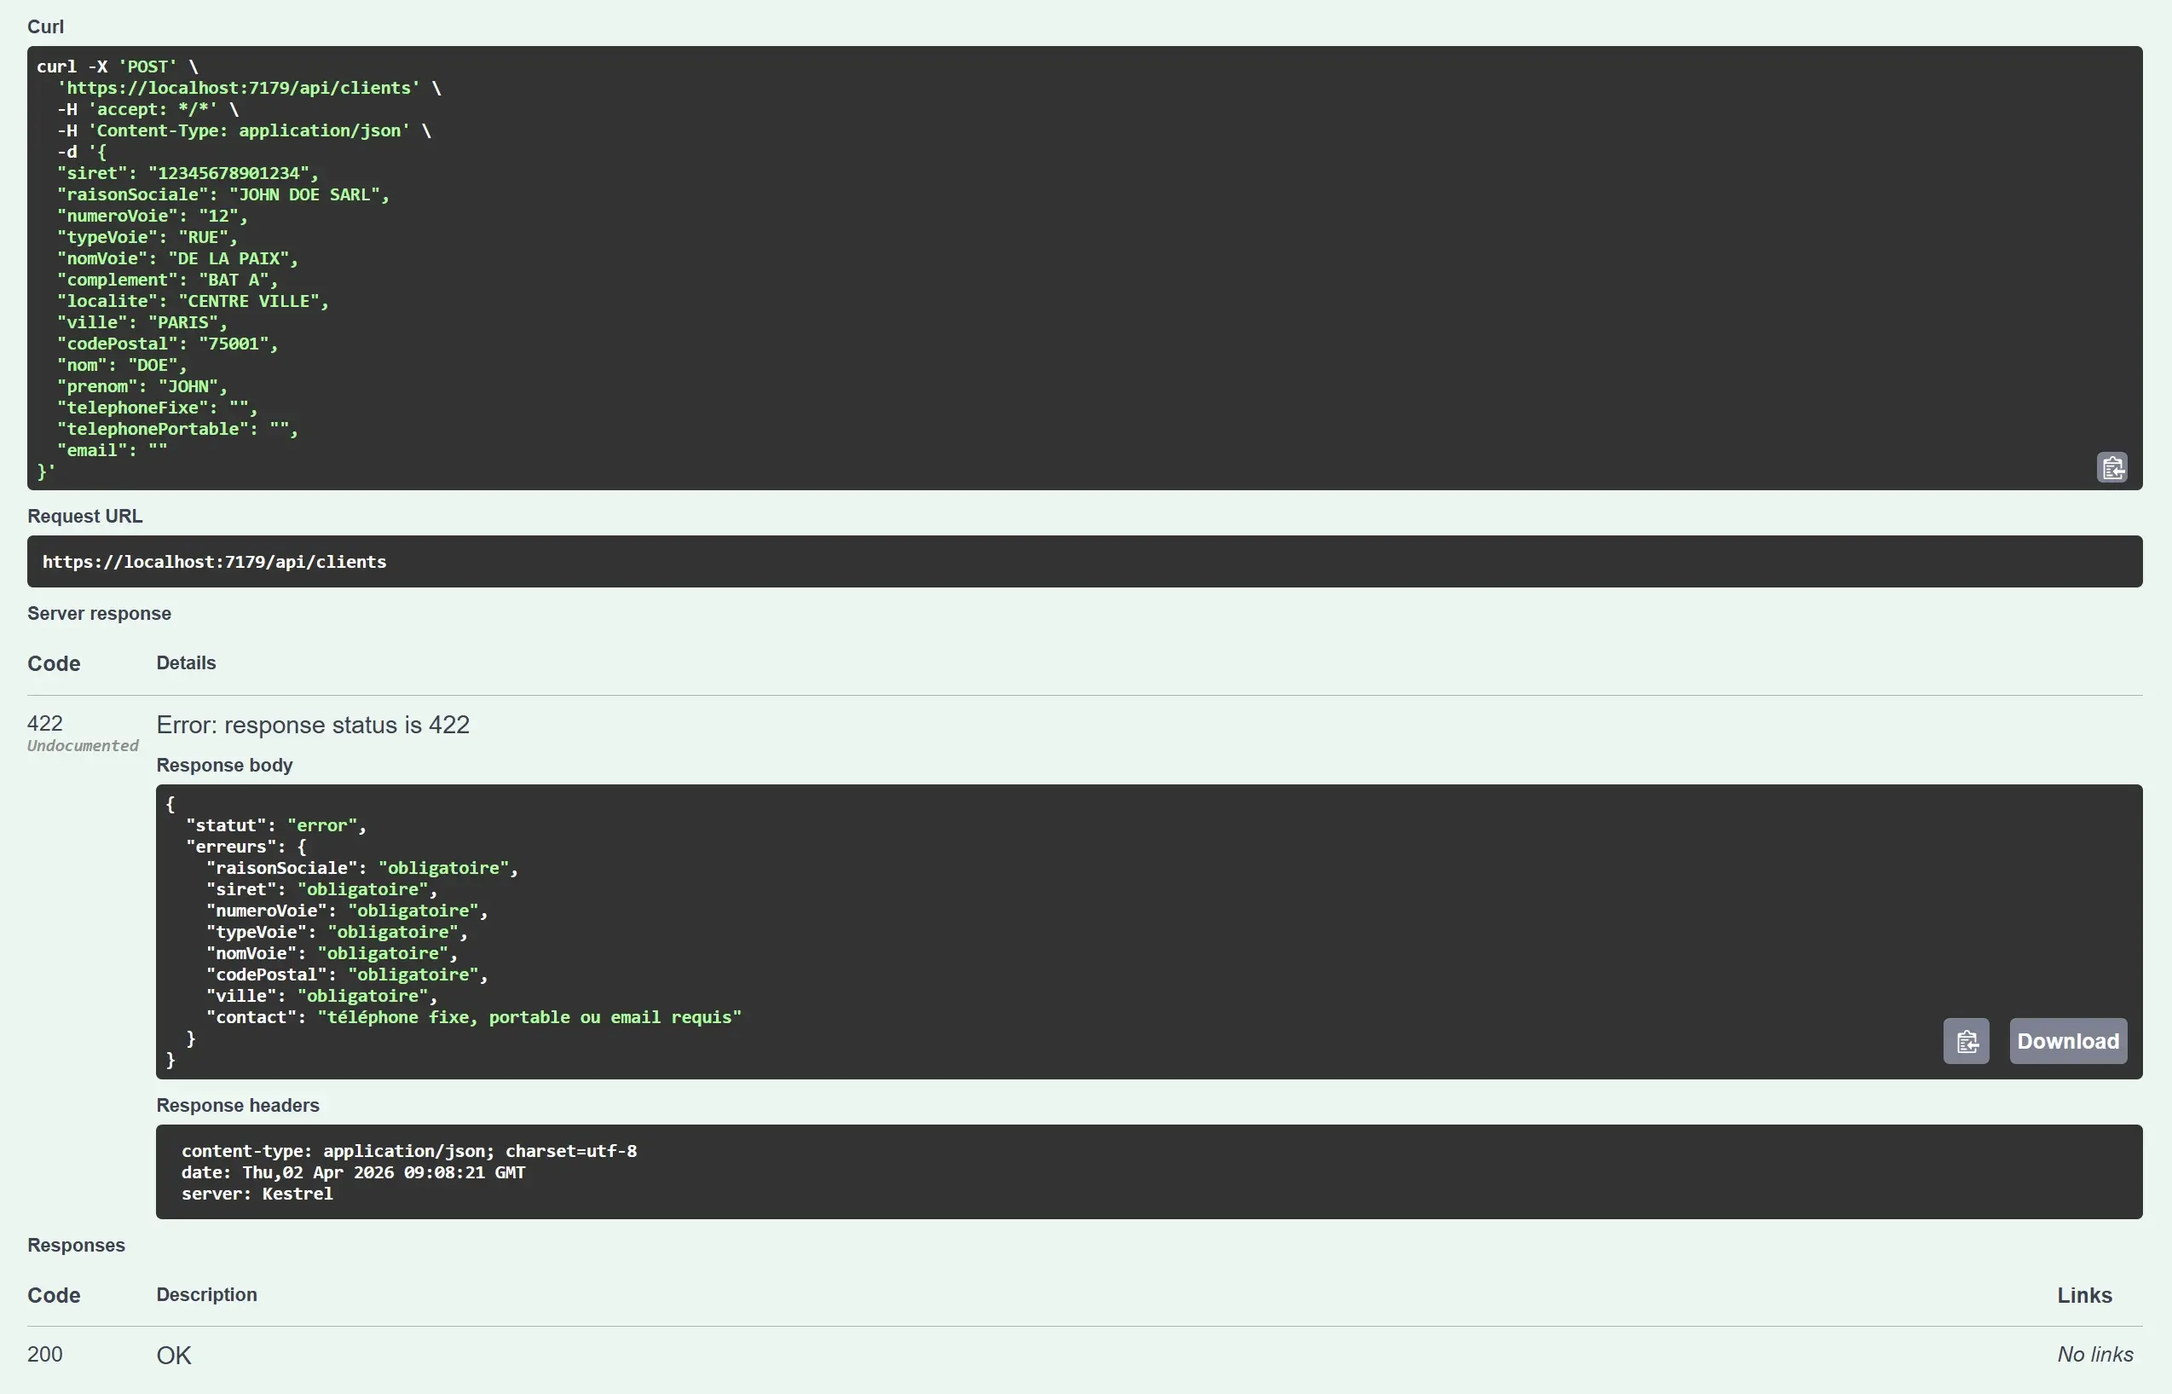Screen dimensions: 2172x1394
Task: Click the Server response heading
Action: pyautogui.click(x=100, y=613)
